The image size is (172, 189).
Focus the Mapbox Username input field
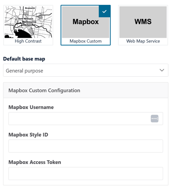[x=86, y=119]
